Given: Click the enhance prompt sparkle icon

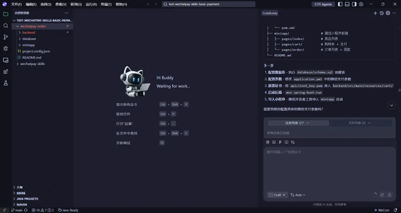Looking at the screenshot, I should pyautogui.click(x=382, y=195).
